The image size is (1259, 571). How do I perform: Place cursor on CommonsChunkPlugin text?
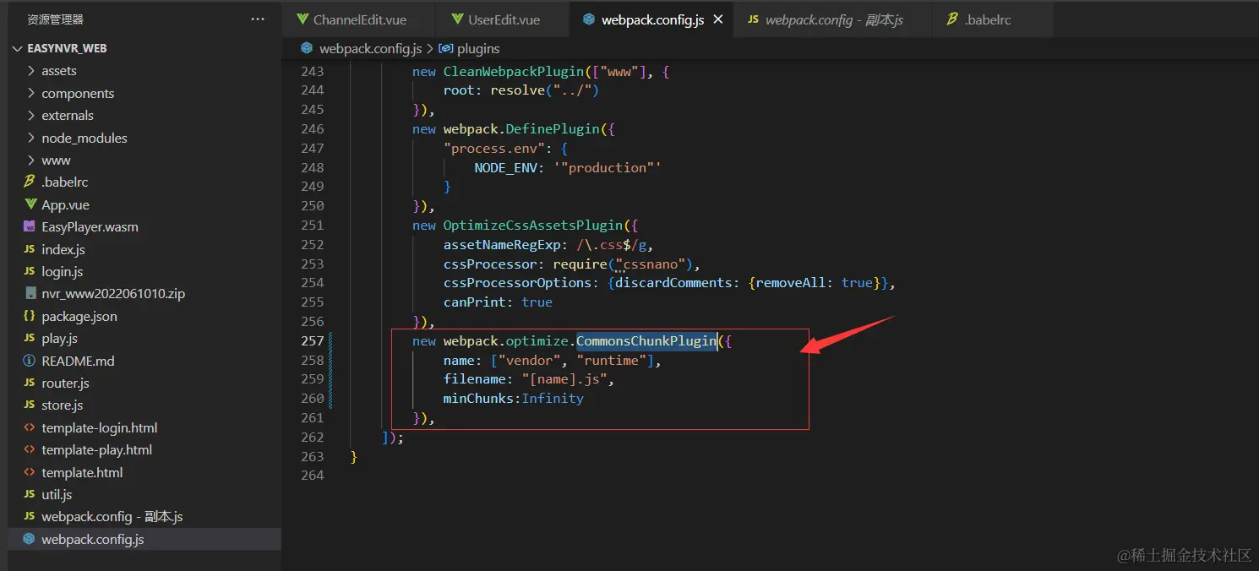coord(646,340)
